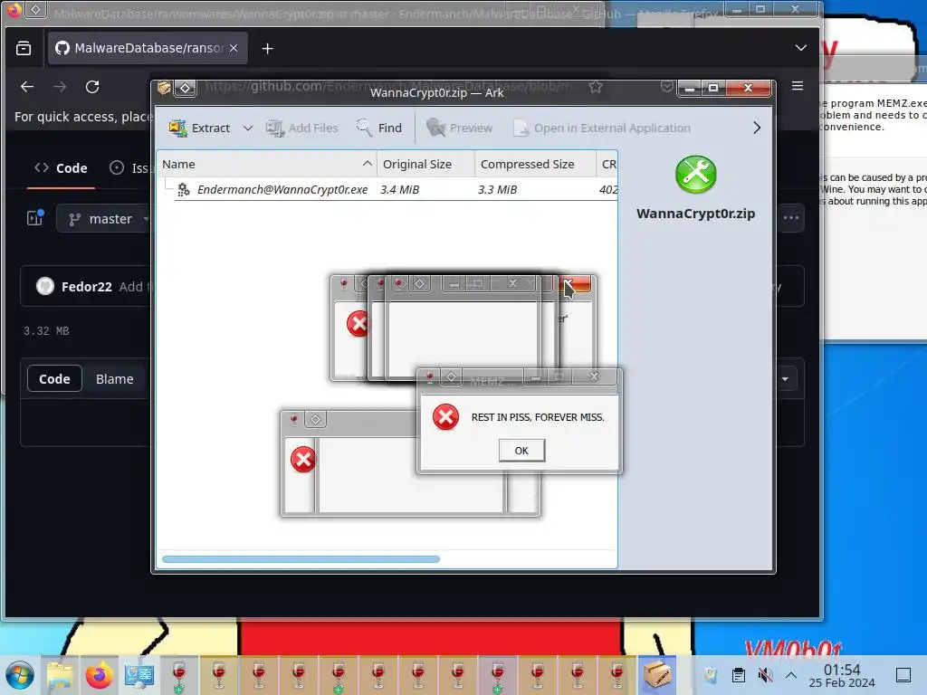Click the Name column sort arrow
Viewport: 927px width, 695px height.
(x=368, y=164)
